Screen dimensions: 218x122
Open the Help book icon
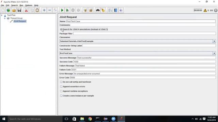(116, 10)
